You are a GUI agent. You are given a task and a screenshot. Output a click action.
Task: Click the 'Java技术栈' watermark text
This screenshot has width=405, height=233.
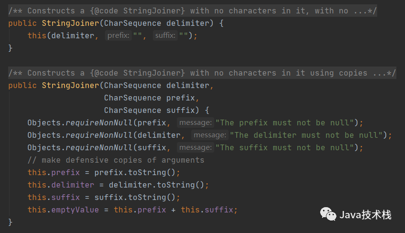click(x=365, y=215)
